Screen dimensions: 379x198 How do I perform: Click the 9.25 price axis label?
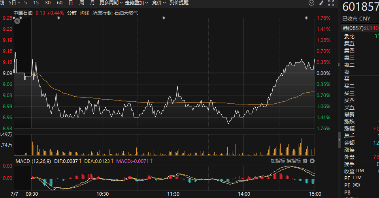pyautogui.click(x=8, y=18)
